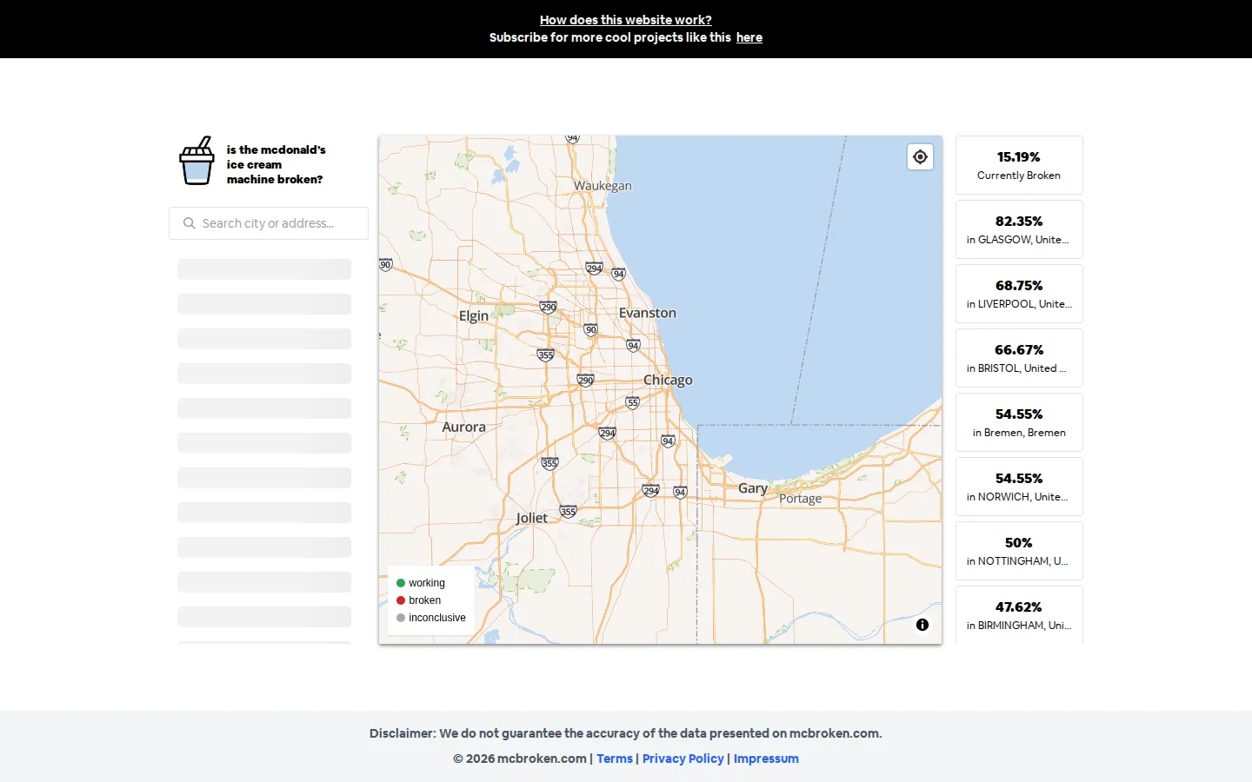
Task: Select the 54.55% Bremen card
Action: [x=1019, y=422]
